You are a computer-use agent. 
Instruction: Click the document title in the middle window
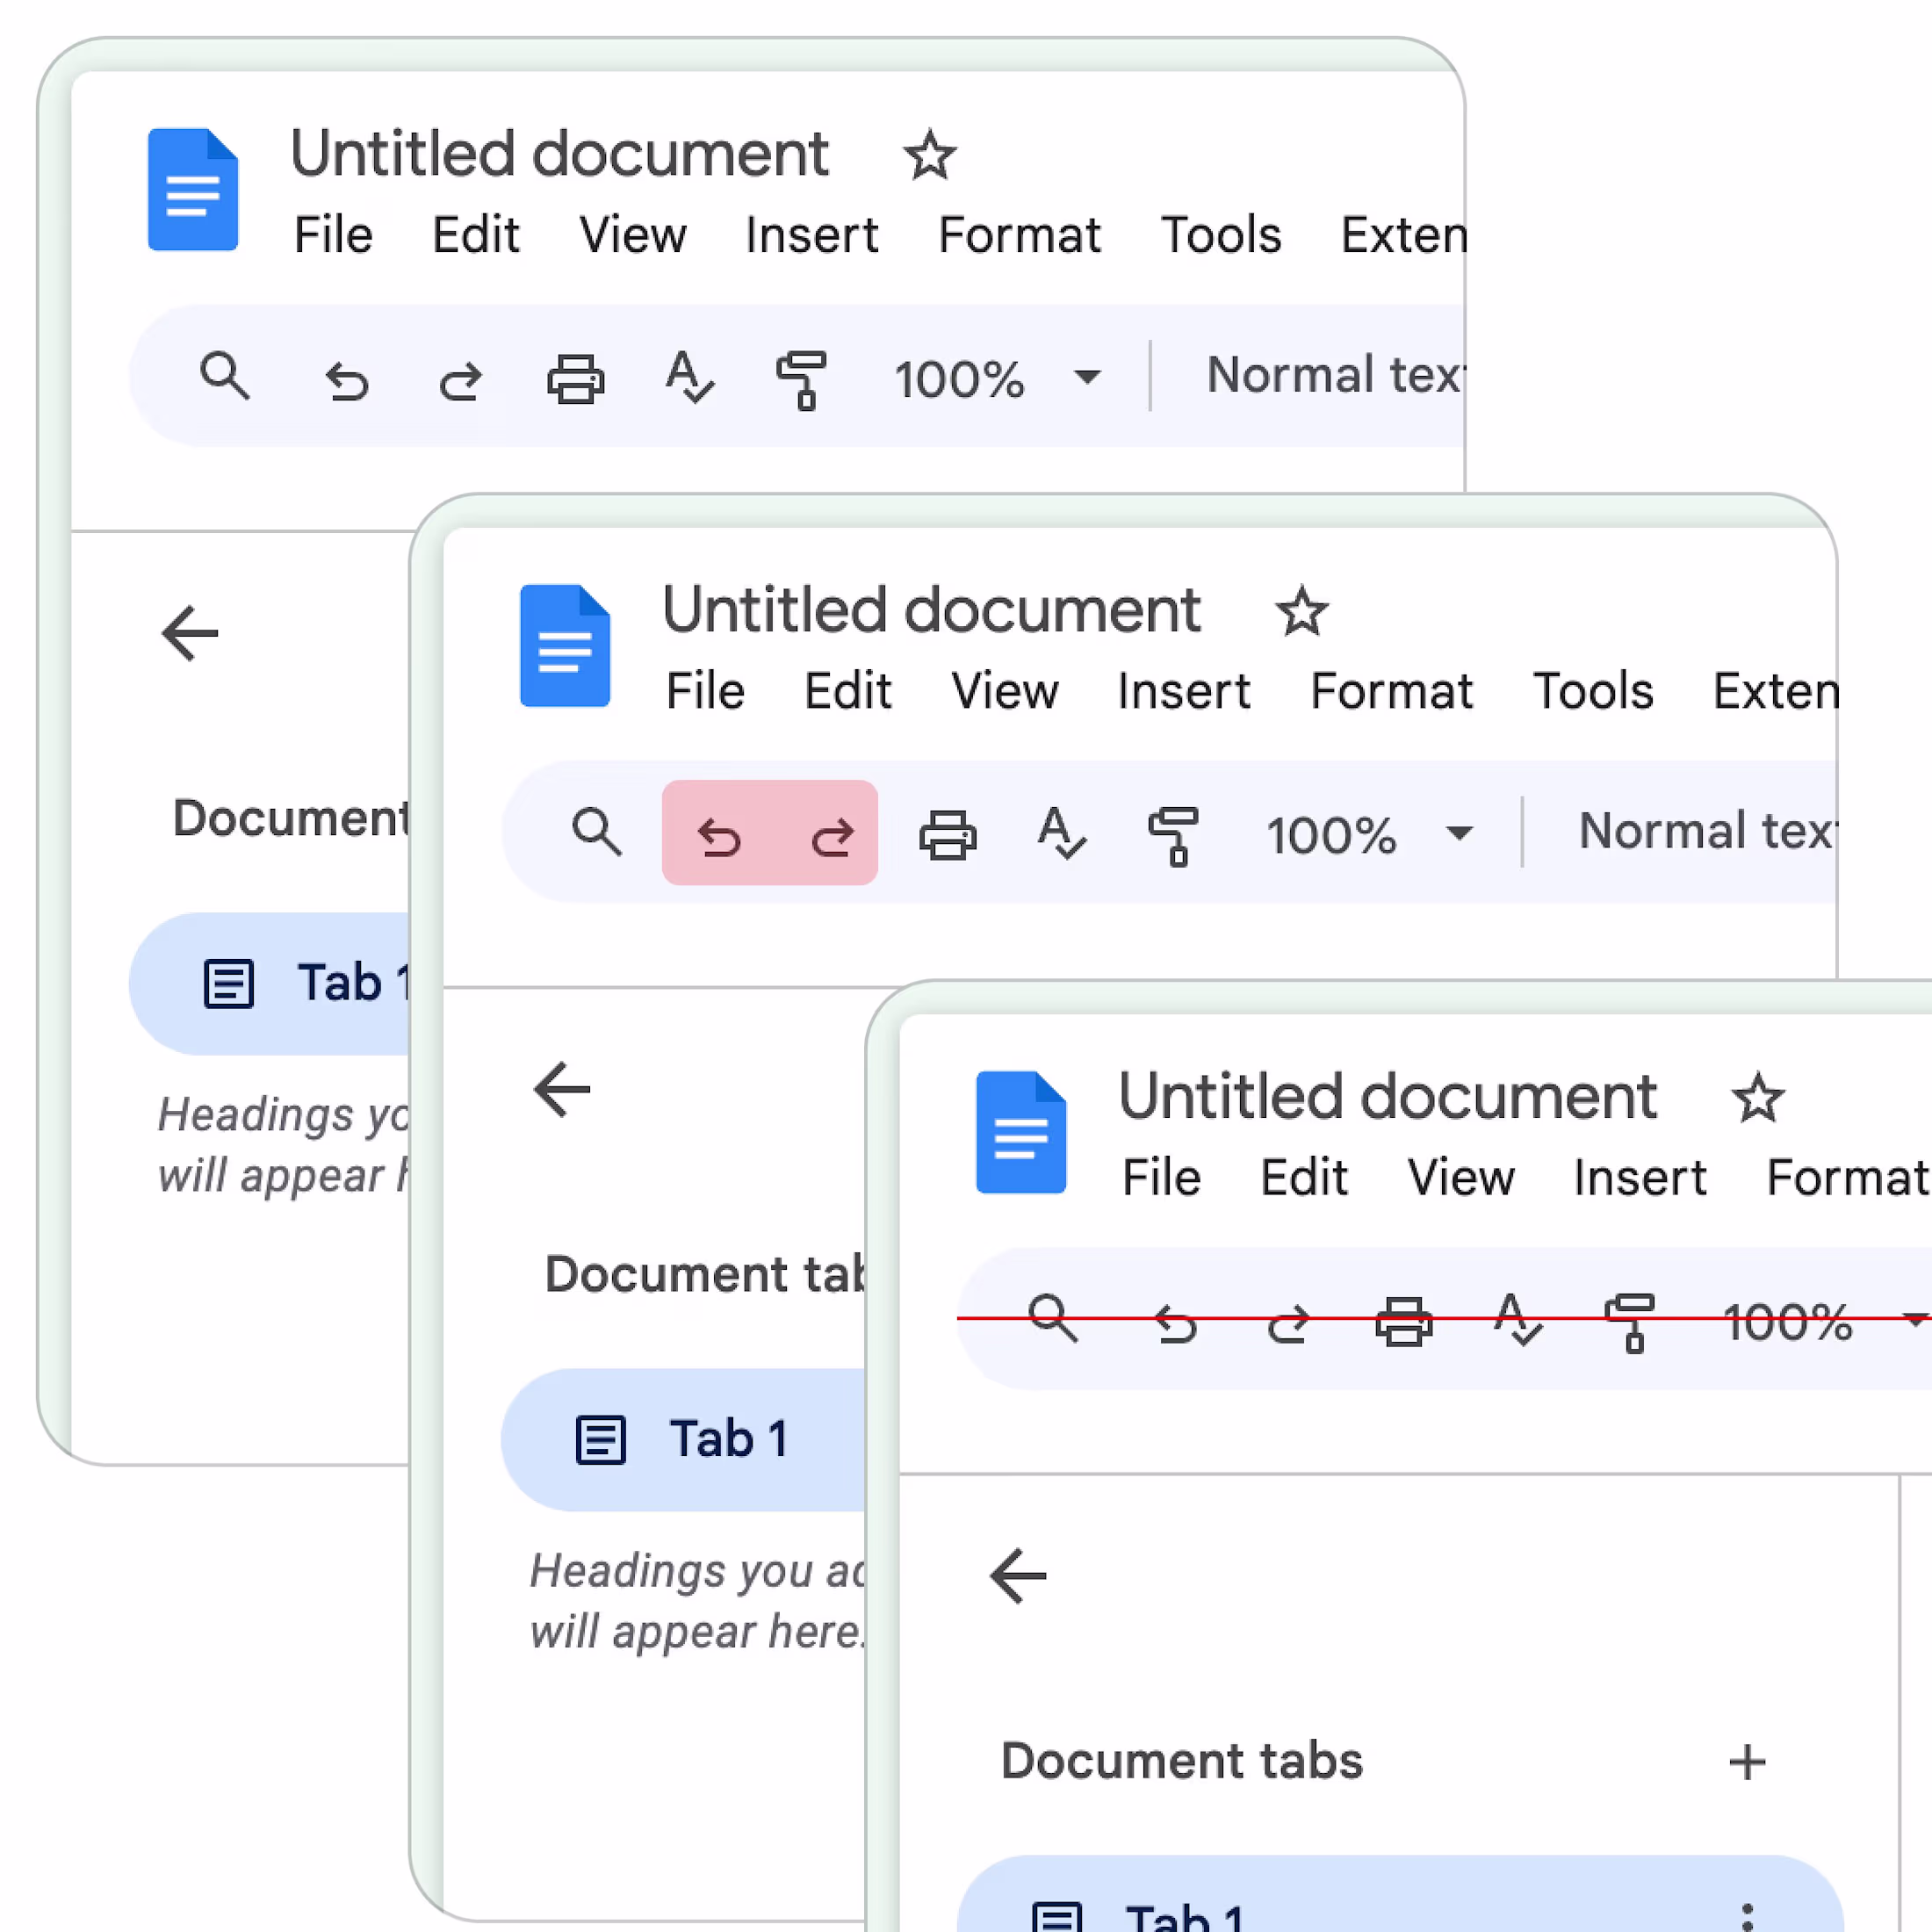coord(931,610)
